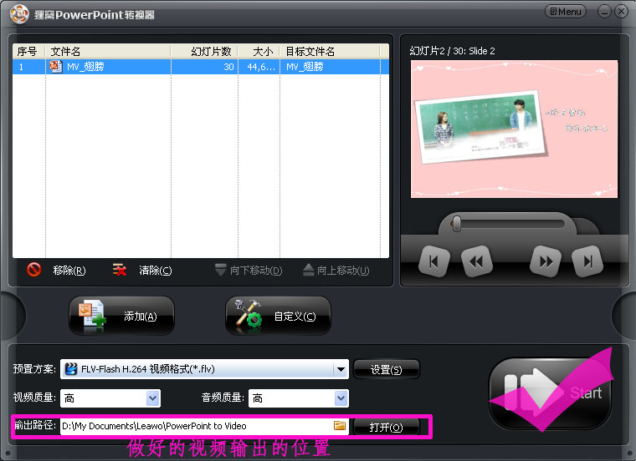Screen dimensions: 636x461
Task: Click the red remove icon
Action: (34, 270)
